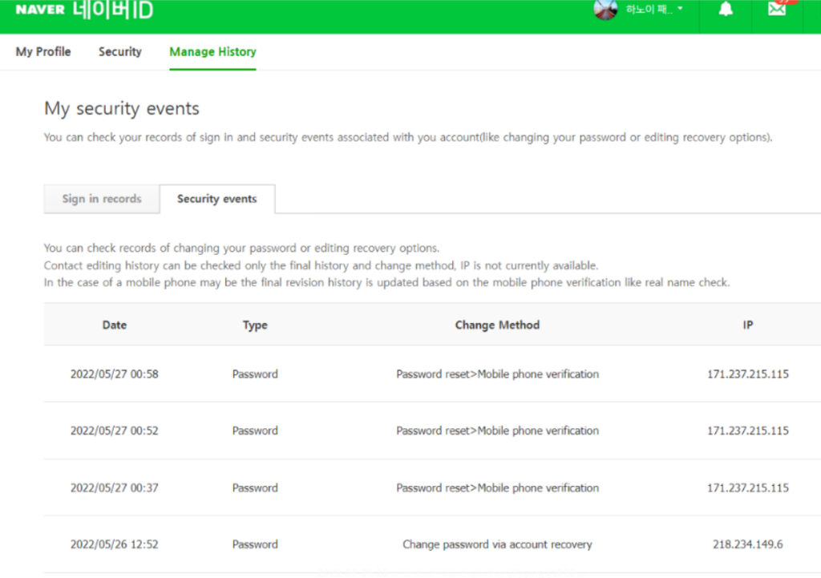This screenshot has width=821, height=578.
Task: Click Password type in 00:58 row
Action: click(255, 374)
